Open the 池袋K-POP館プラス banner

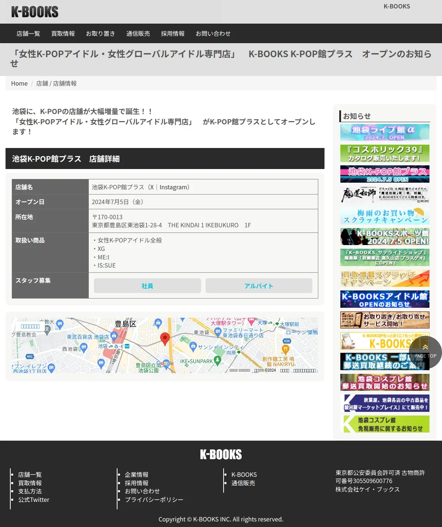tap(385, 174)
